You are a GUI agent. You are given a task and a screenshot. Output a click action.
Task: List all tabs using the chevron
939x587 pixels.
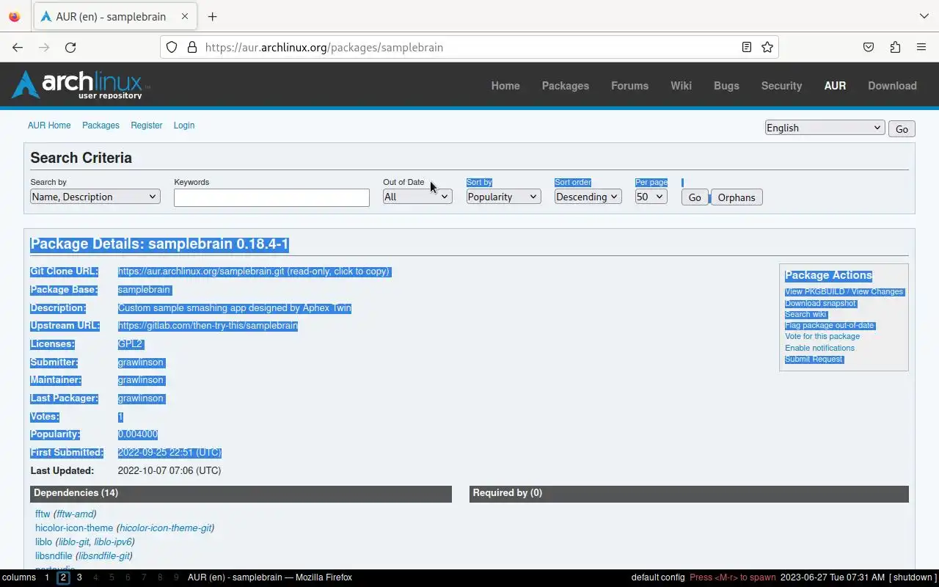pyautogui.click(x=924, y=16)
